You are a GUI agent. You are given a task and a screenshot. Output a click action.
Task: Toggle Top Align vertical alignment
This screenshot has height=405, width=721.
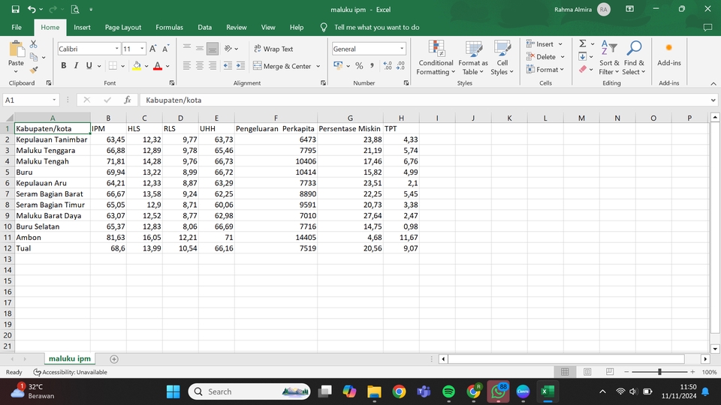(187, 48)
